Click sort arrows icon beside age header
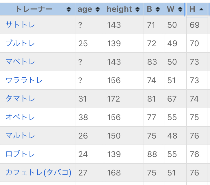210x185 pixels. pyautogui.click(x=98, y=10)
